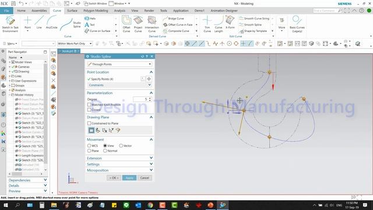This screenshot has height=210, width=373.
Task: Open Sketch in Task Environment tool
Action: tap(10, 24)
